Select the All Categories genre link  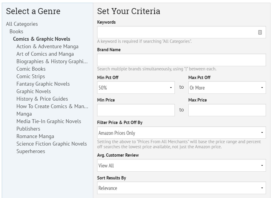tap(22, 24)
